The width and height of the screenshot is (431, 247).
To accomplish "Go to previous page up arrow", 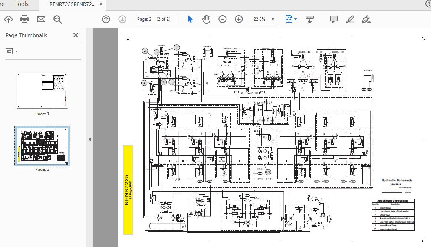I will 106,19.
